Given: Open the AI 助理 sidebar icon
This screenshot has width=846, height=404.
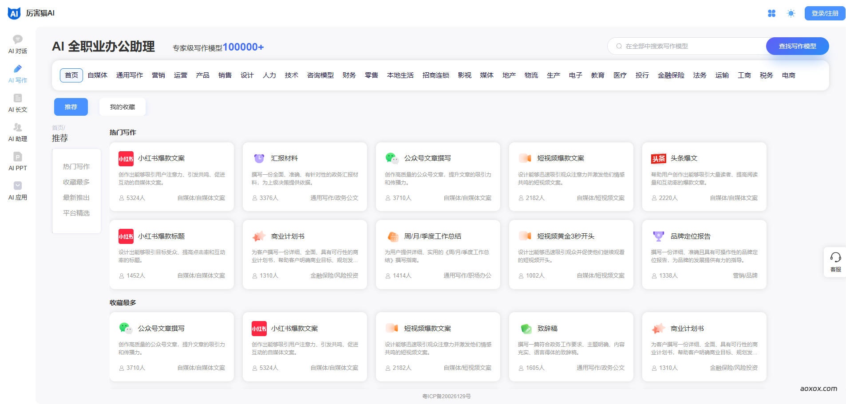Looking at the screenshot, I should point(18,132).
